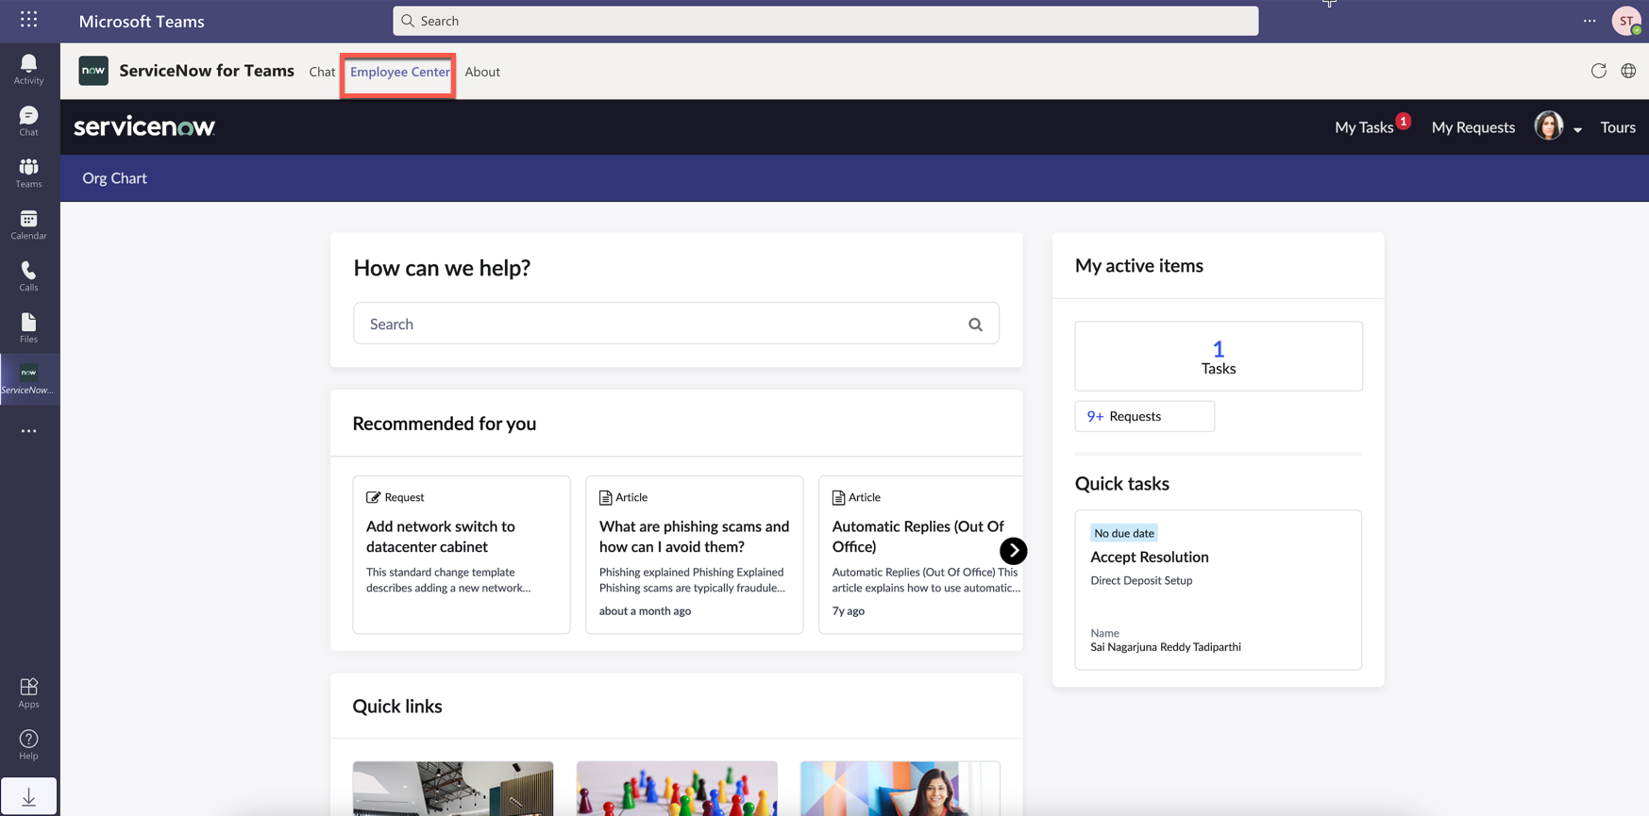
Task: Open the quick link thumbnail with smiling woman
Action: coord(900,789)
